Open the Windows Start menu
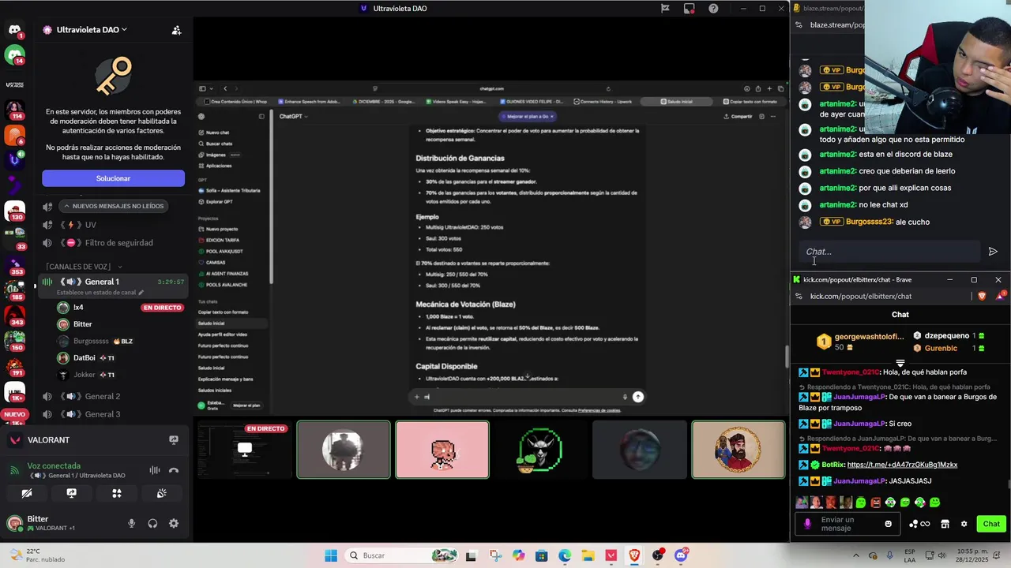 (x=331, y=555)
